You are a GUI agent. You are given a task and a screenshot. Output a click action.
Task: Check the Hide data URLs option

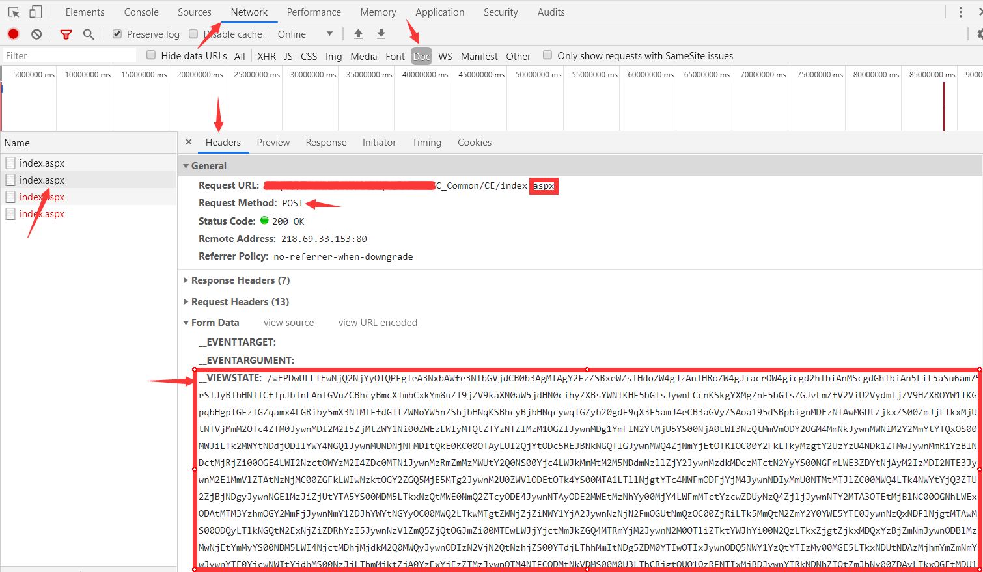pyautogui.click(x=151, y=55)
